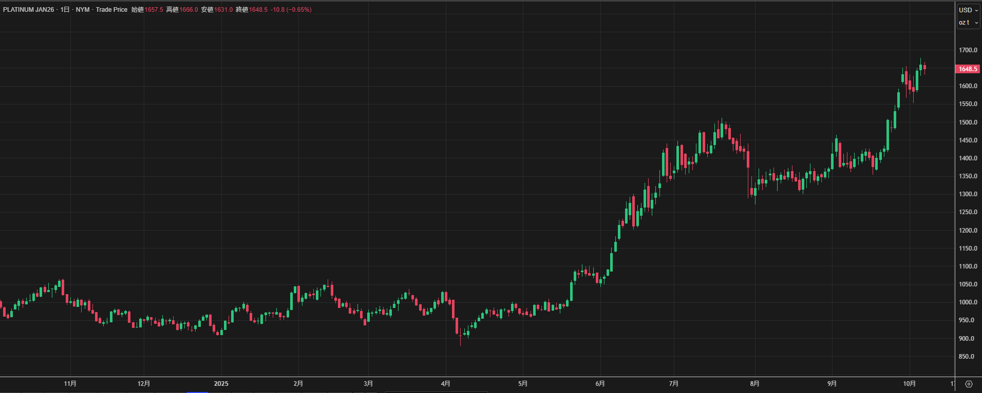This screenshot has width=982, height=393.
Task: Click the PLATINUM JAN26 symbol title
Action: (28, 10)
